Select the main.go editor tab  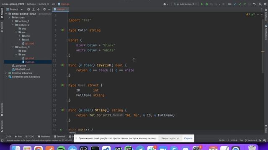[x=60, y=9]
